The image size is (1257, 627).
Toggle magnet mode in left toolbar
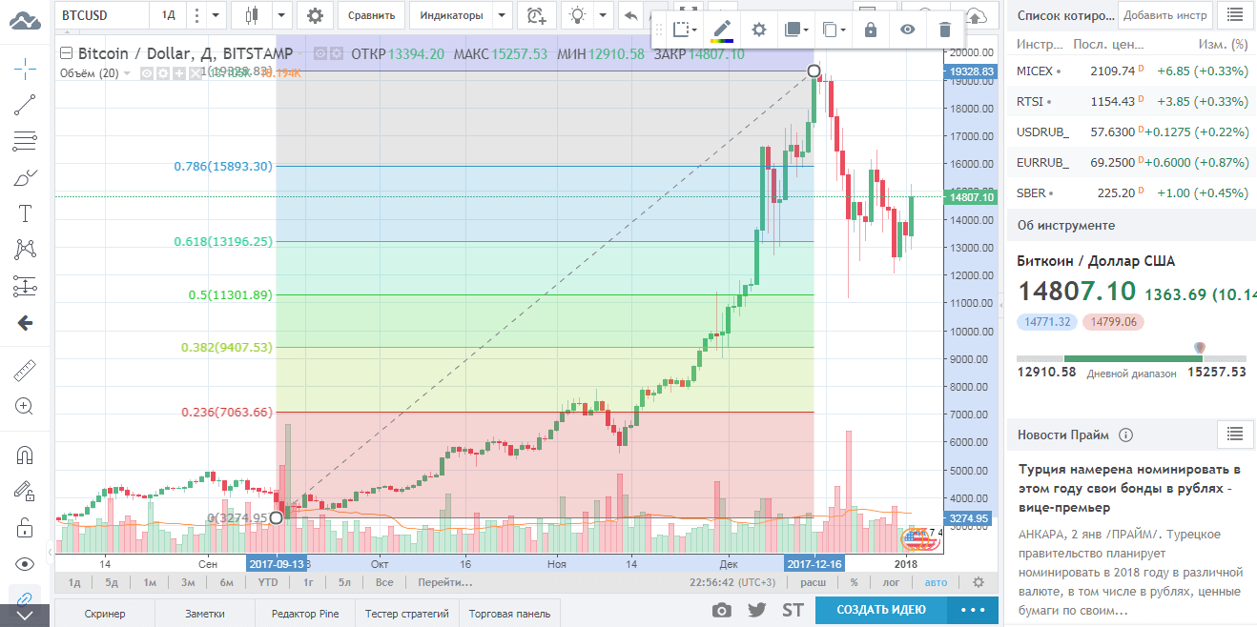[26, 455]
